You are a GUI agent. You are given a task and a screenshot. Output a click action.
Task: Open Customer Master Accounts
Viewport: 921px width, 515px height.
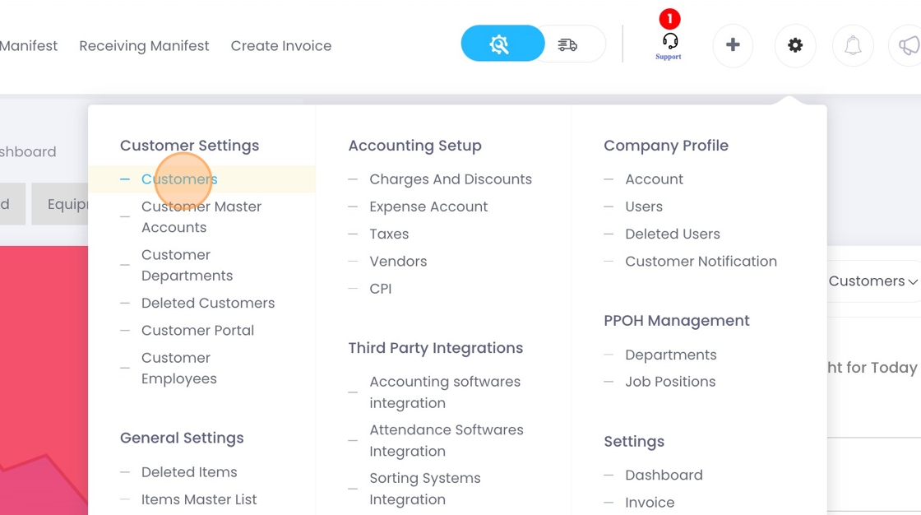point(201,217)
